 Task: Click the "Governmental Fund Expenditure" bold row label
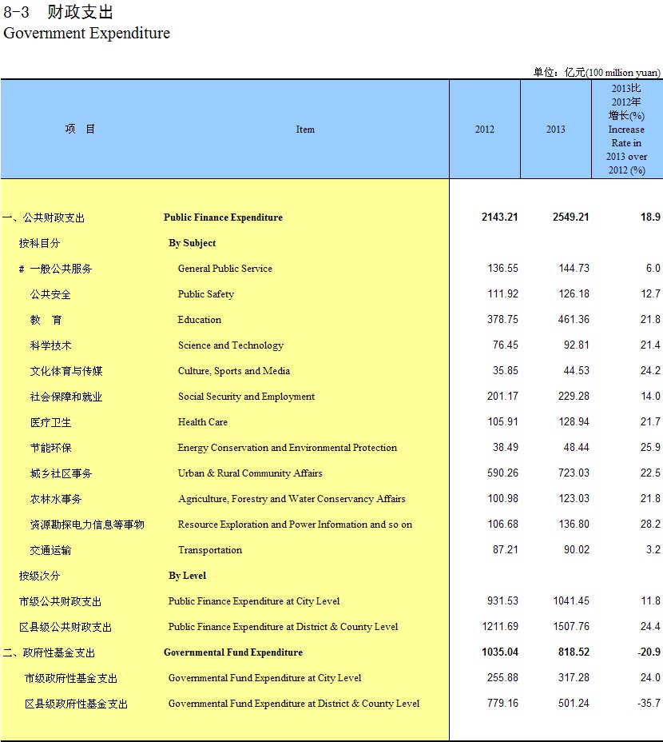click(x=232, y=652)
